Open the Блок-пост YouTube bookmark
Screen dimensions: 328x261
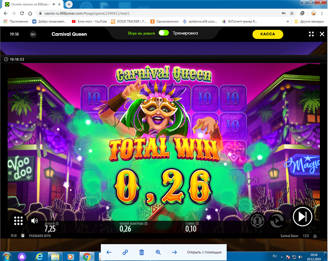(89, 21)
